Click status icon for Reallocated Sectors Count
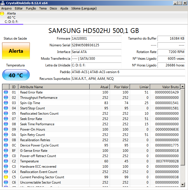The image size is (188, 190). point(6,114)
